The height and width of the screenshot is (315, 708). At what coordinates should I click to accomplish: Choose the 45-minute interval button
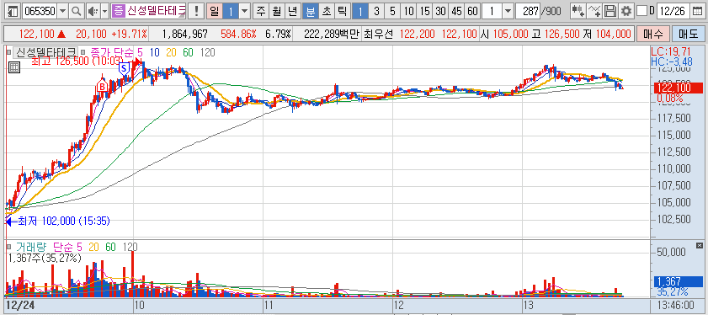click(x=456, y=11)
